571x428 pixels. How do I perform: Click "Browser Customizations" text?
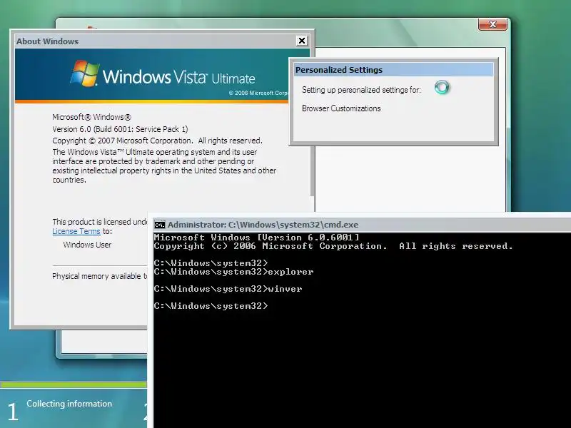coord(341,108)
